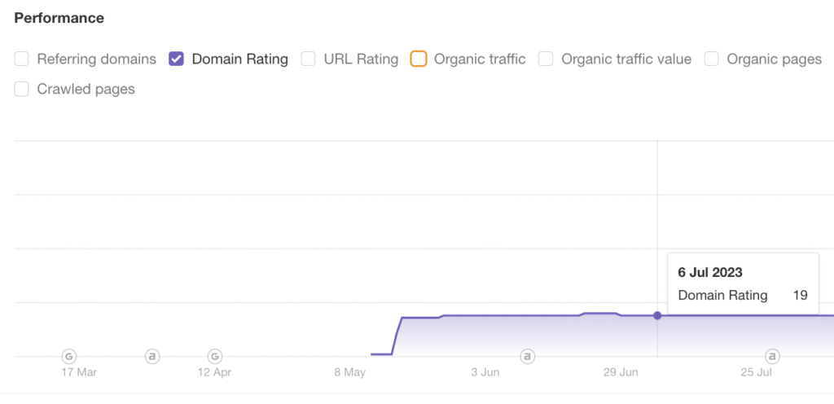Click the Domain Rating label text
Viewport: 834px width, 404px height.
pyautogui.click(x=239, y=59)
